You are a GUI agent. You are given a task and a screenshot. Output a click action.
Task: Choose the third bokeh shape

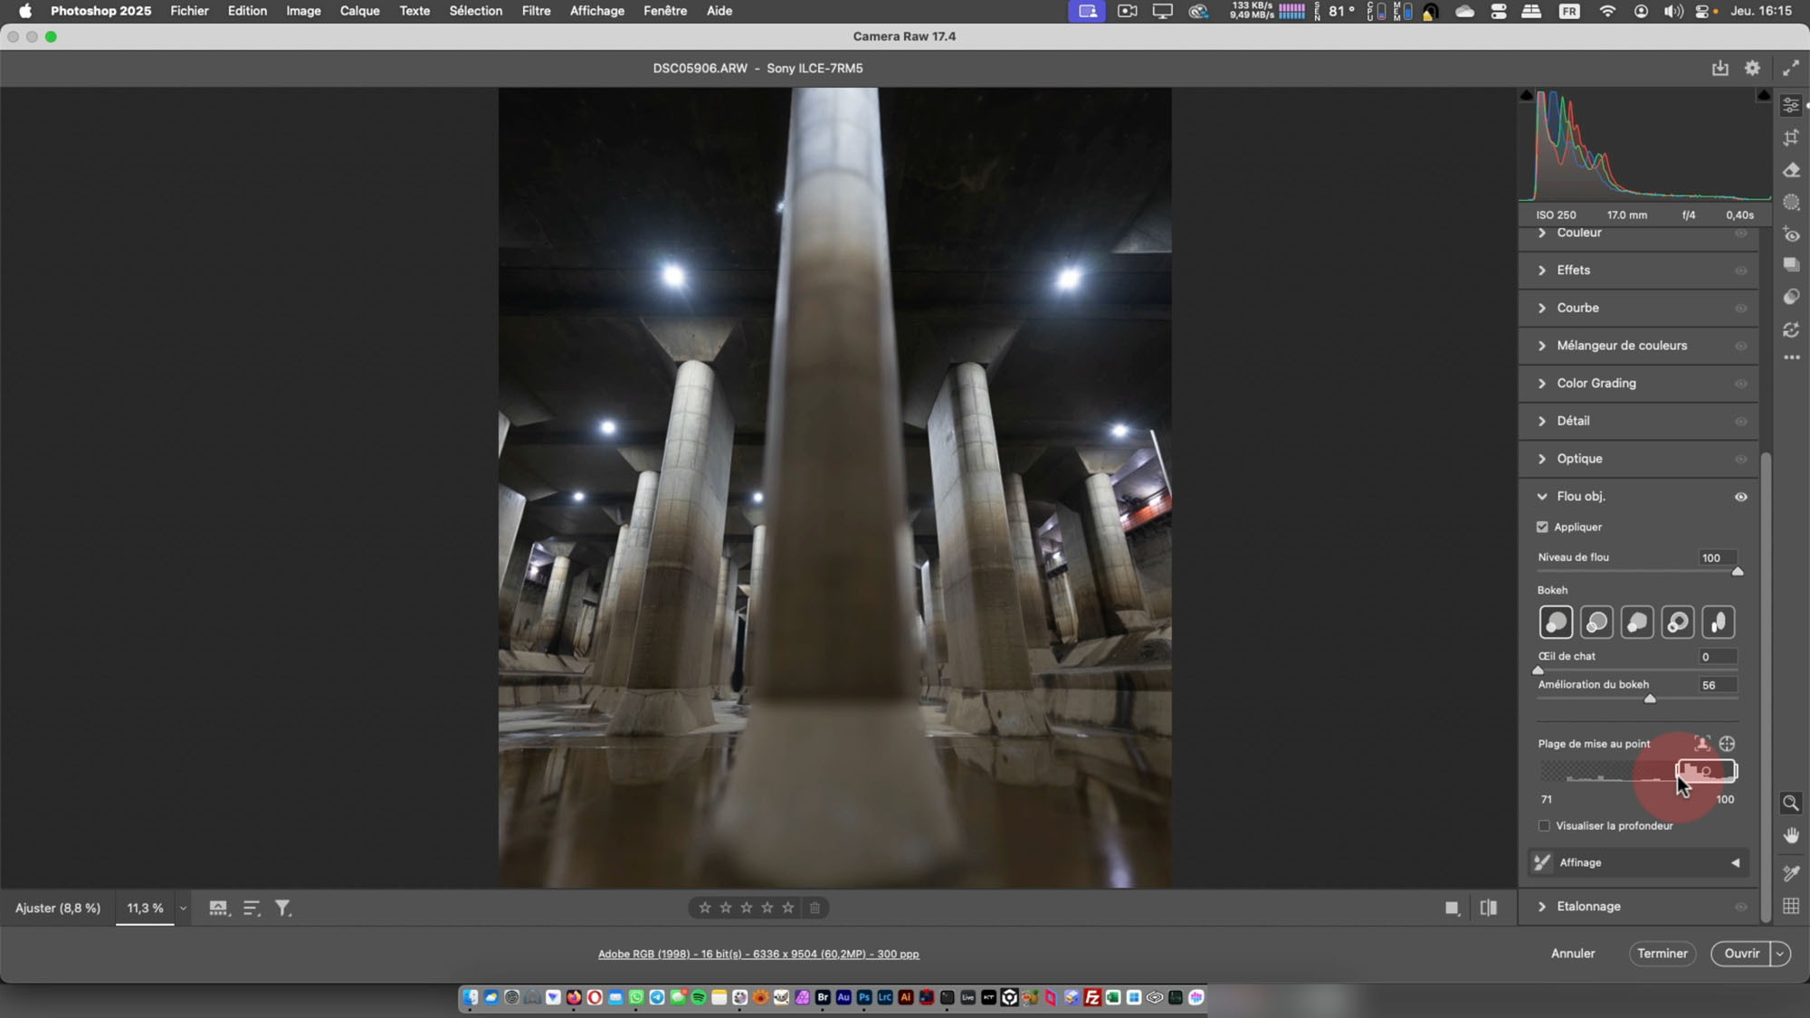pyautogui.click(x=1637, y=623)
